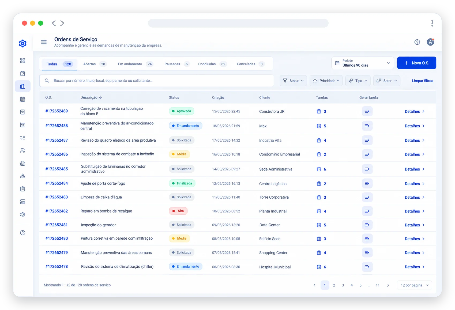The width and height of the screenshot is (455, 310).
Task: Open tasks icon for Data Center row
Action: point(319,225)
